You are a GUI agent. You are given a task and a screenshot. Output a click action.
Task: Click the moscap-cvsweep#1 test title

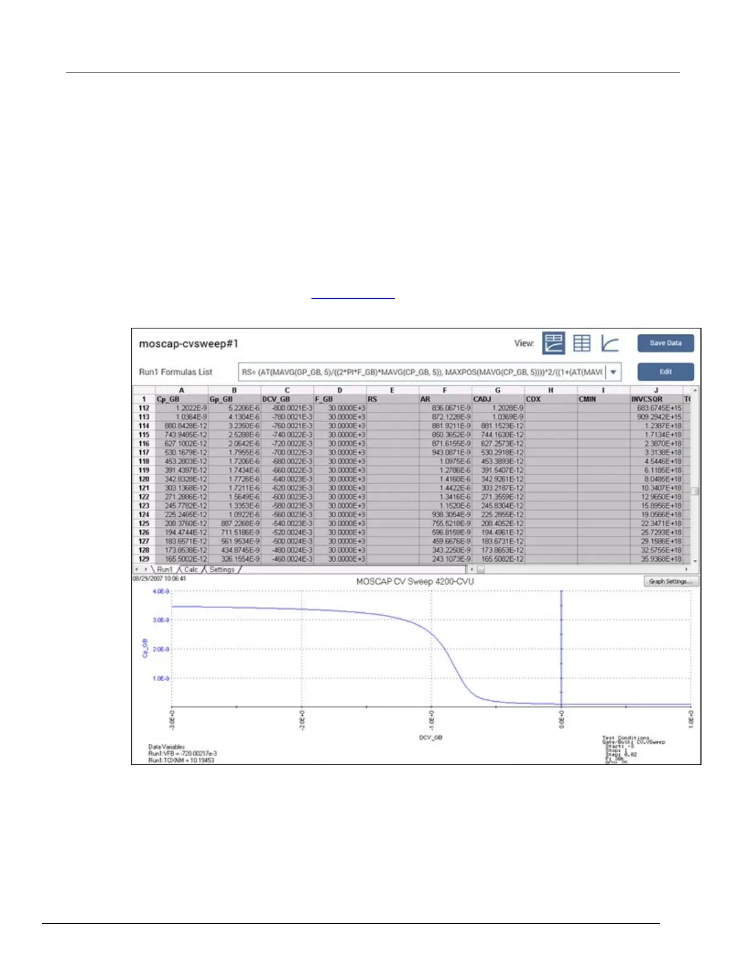(188, 344)
